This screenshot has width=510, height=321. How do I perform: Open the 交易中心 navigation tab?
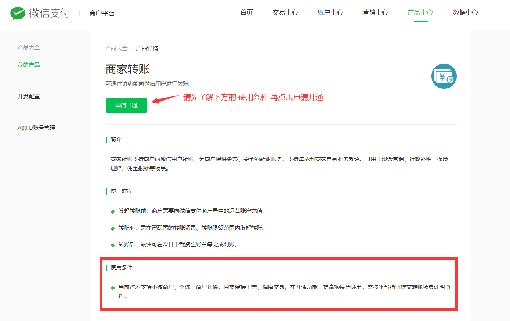285,12
